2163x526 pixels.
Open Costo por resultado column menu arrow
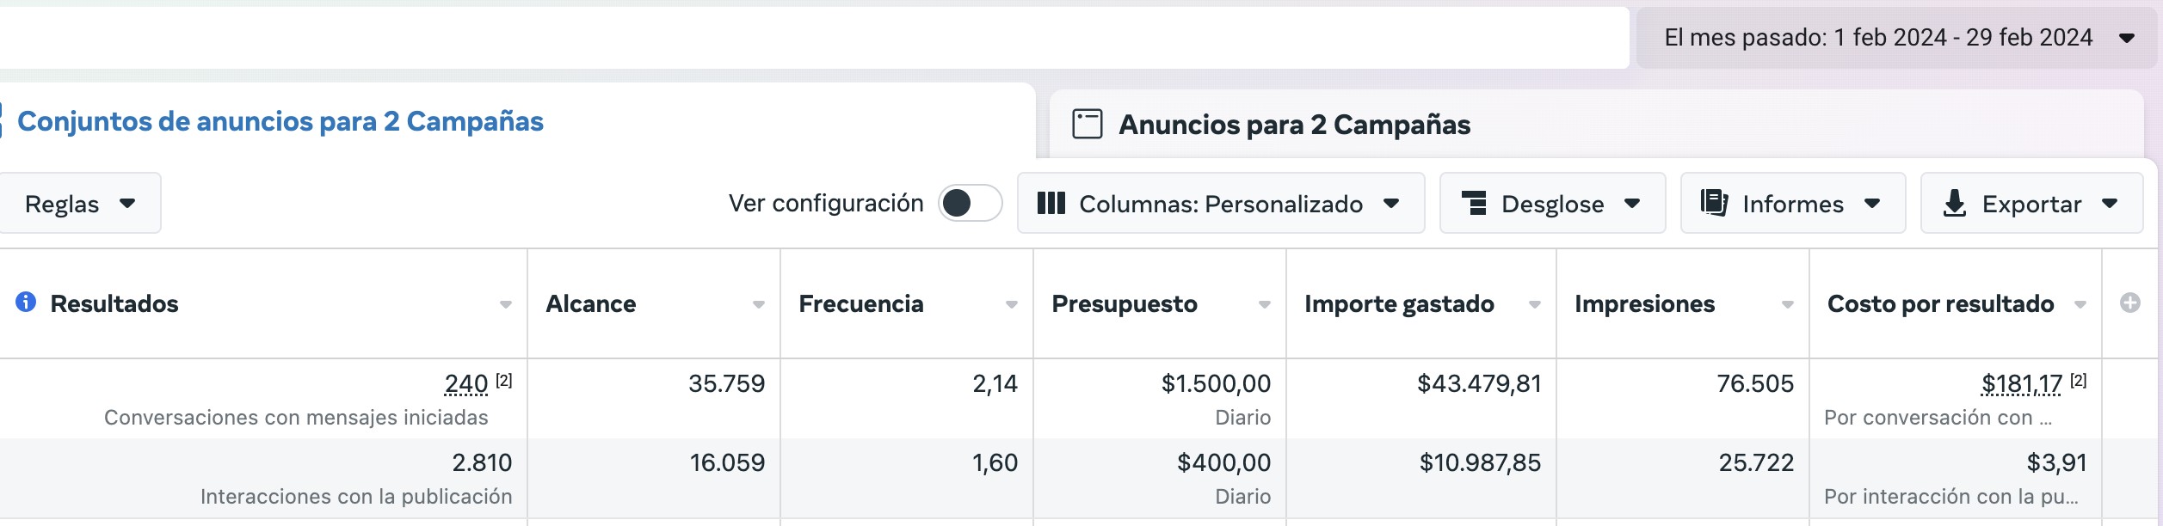tap(2080, 304)
